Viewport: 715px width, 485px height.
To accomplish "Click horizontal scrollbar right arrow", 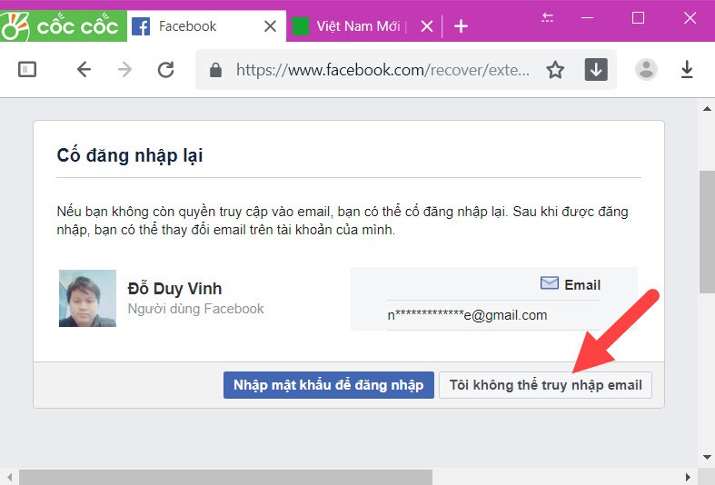I will point(688,477).
